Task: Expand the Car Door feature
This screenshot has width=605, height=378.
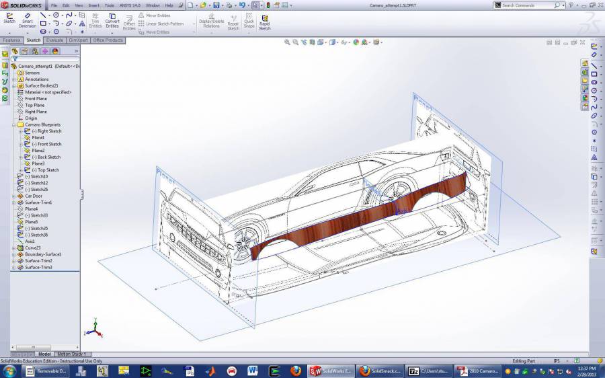Action: tap(14, 196)
